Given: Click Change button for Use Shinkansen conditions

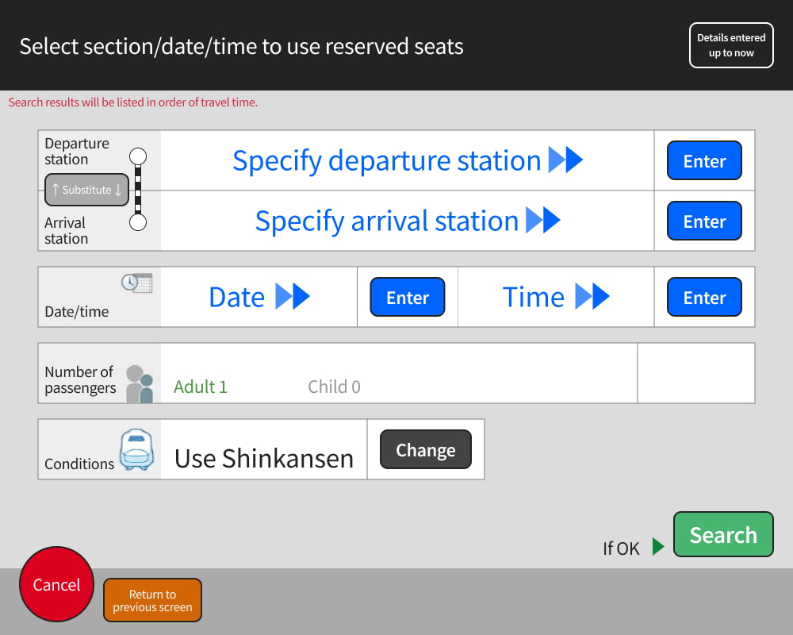Looking at the screenshot, I should click(x=425, y=450).
